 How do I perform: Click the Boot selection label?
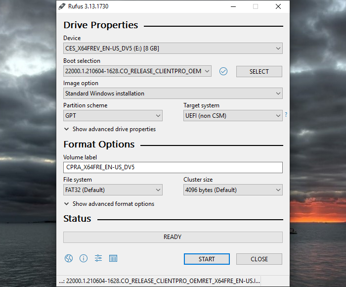82,61
